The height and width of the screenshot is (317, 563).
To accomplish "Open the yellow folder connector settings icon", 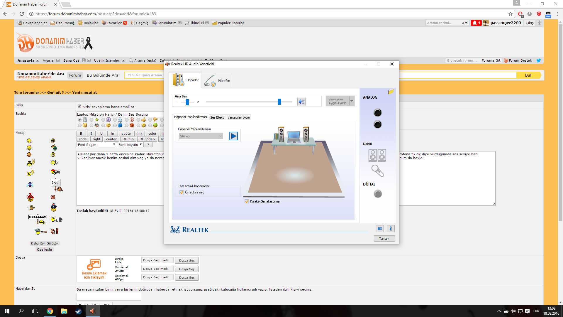I will tap(391, 92).
